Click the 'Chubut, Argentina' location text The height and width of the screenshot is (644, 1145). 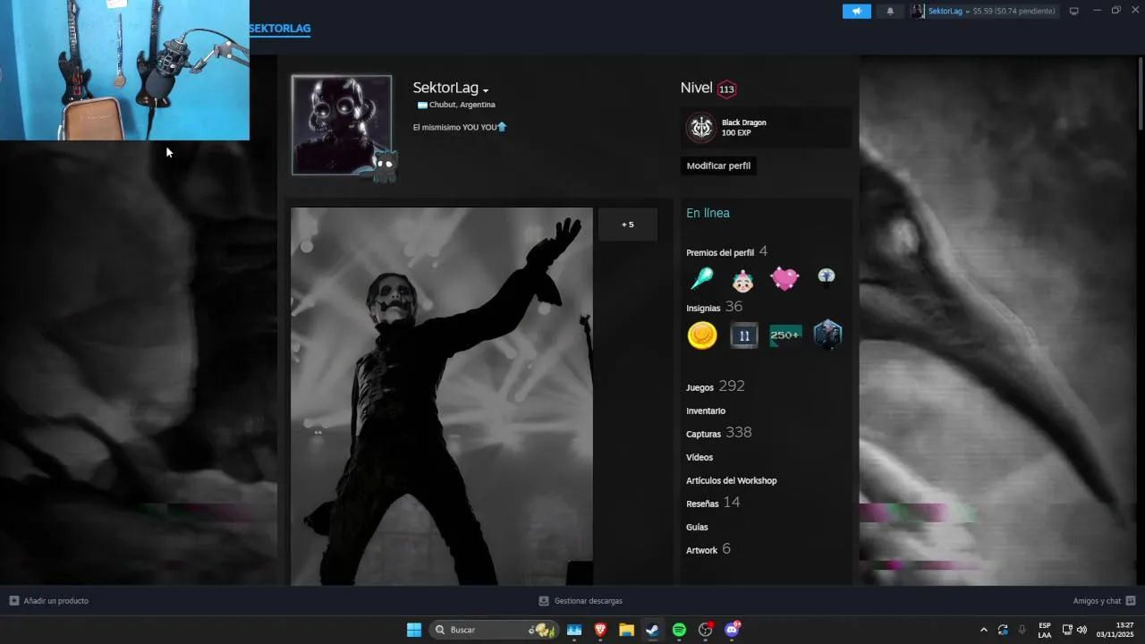[x=462, y=105]
